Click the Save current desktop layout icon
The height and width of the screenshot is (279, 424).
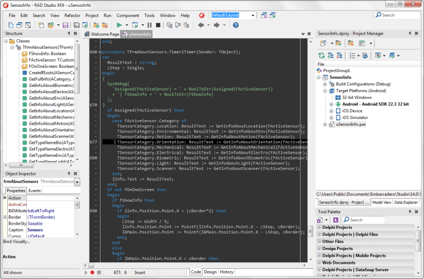264,16
